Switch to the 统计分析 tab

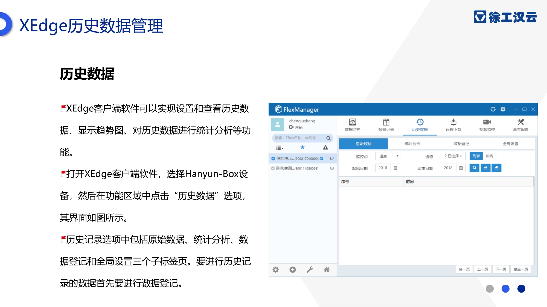412,144
